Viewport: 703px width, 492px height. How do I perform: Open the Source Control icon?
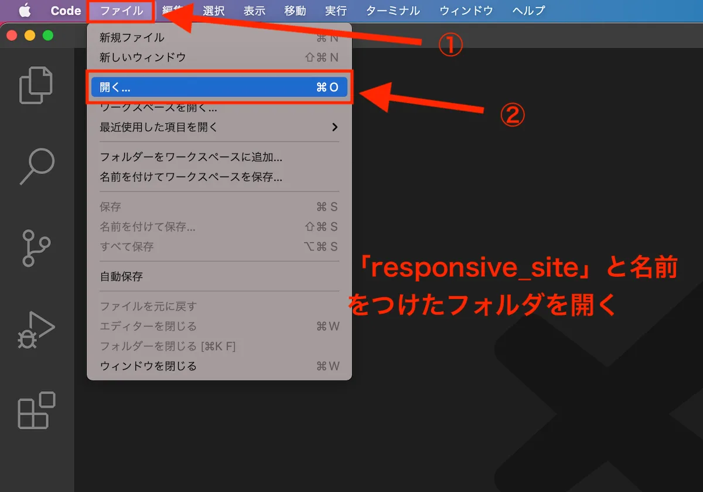click(36, 248)
